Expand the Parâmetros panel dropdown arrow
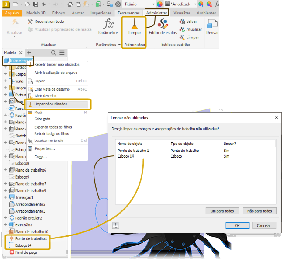Screen dimensions: 284x259 (119, 45)
